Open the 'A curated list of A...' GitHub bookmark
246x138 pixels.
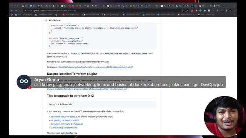(x=91, y=15)
